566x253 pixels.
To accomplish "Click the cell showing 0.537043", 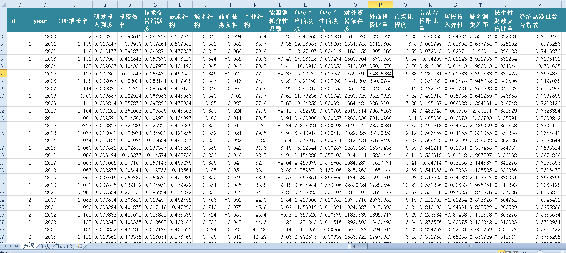I will [x=180, y=36].
